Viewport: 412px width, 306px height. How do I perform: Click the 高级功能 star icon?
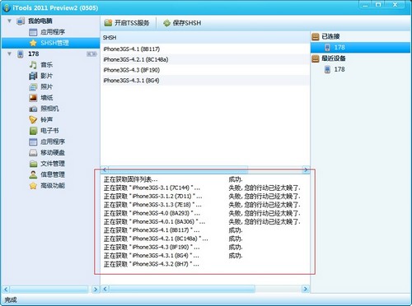(33, 186)
